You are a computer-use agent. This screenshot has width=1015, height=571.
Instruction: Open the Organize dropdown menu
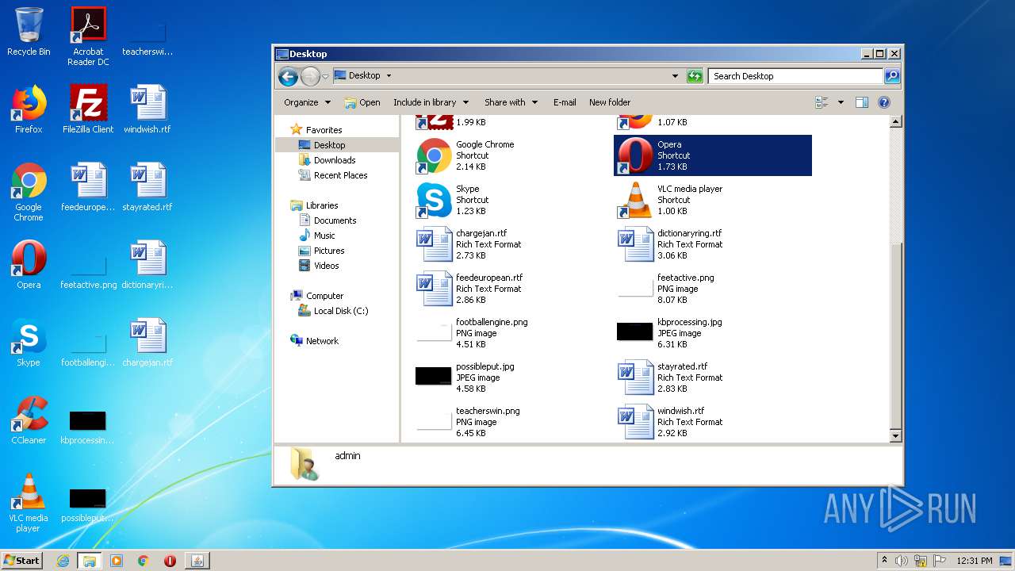point(307,102)
